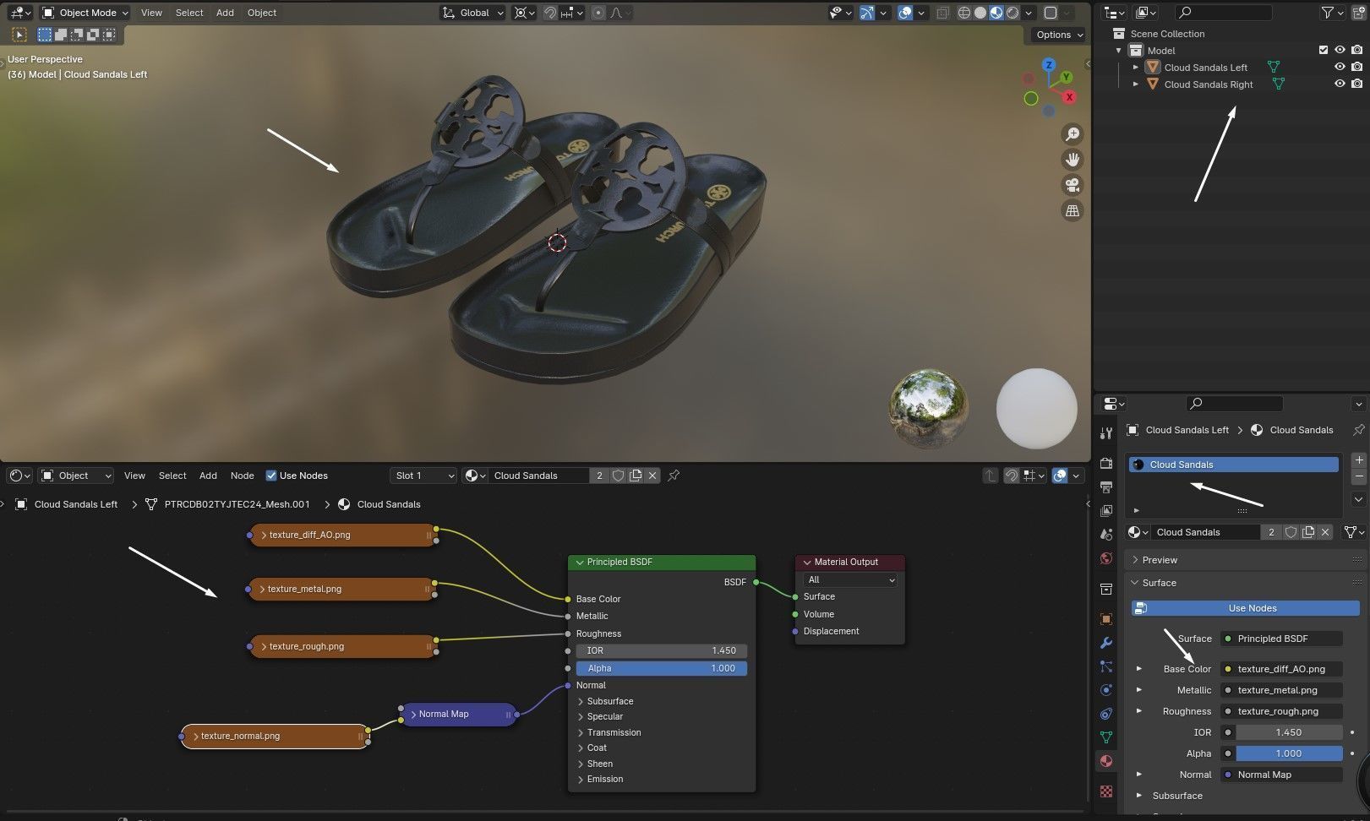The width and height of the screenshot is (1370, 821).
Task: Open the Object Mode dropdown
Action: [x=85, y=13]
